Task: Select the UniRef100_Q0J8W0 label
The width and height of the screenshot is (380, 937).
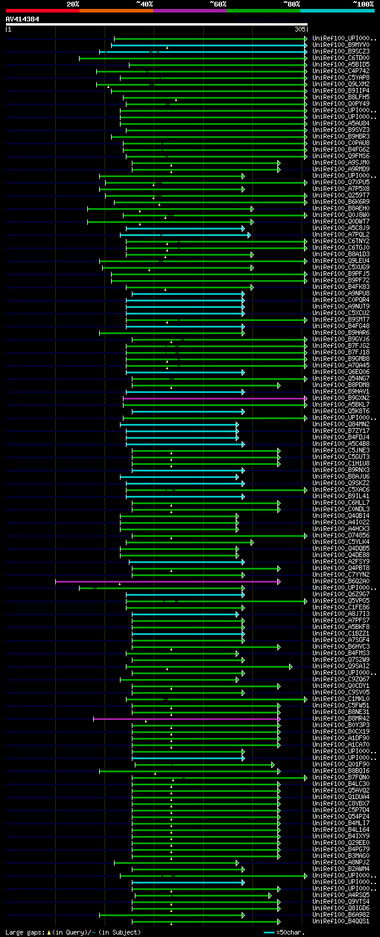Action: pyautogui.click(x=341, y=215)
